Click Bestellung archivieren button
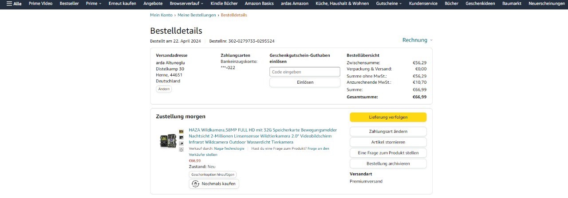Viewport: 568px width, 198px height. point(388,163)
